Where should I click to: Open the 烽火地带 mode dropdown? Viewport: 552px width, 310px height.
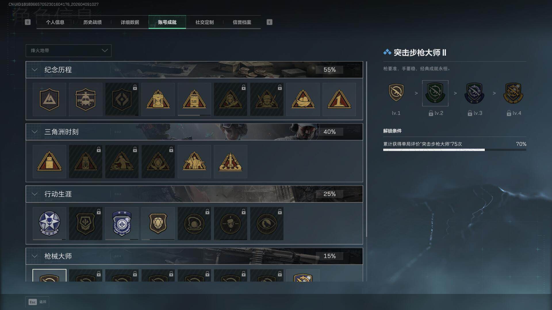coord(68,51)
